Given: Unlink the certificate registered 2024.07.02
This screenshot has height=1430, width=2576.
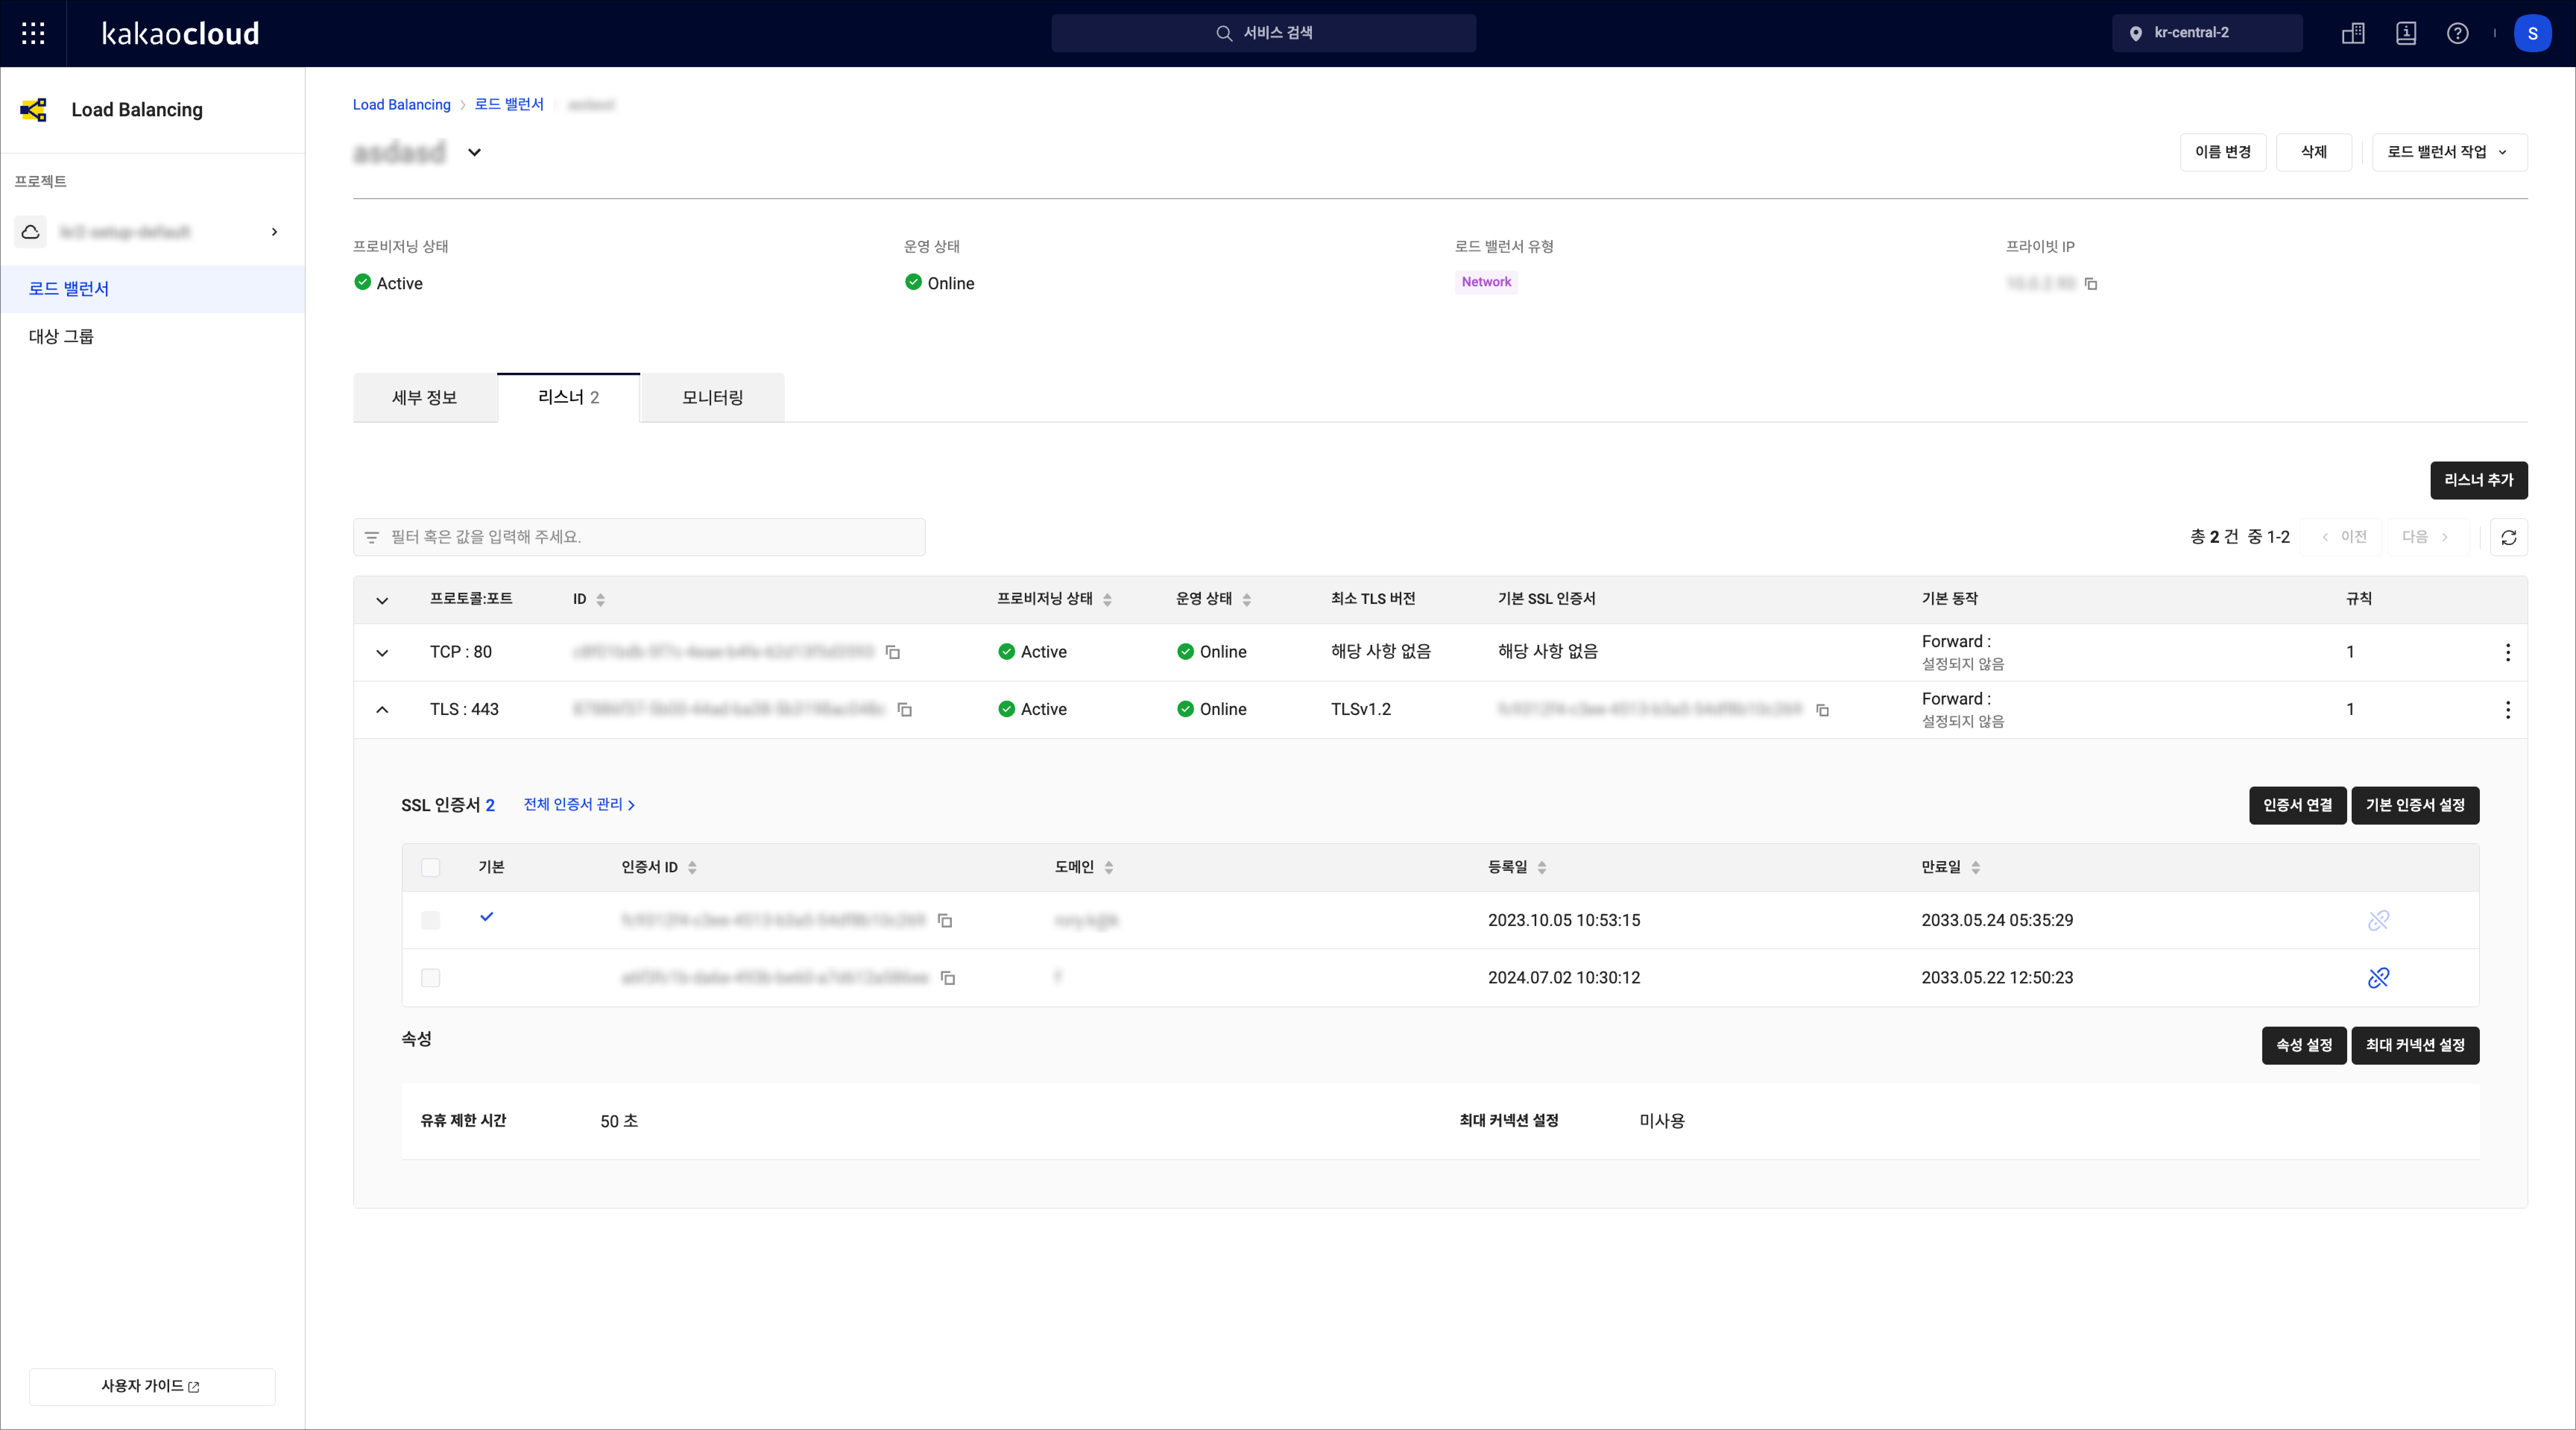Looking at the screenshot, I should coord(2378,978).
